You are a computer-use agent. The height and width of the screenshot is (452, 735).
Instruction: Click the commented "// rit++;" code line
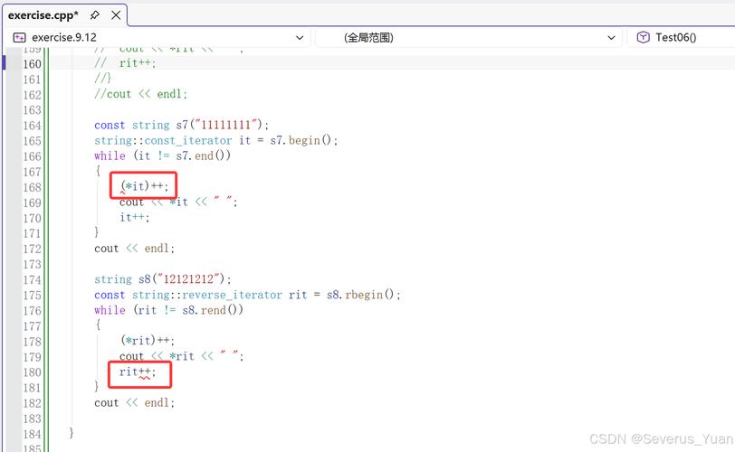click(125, 63)
